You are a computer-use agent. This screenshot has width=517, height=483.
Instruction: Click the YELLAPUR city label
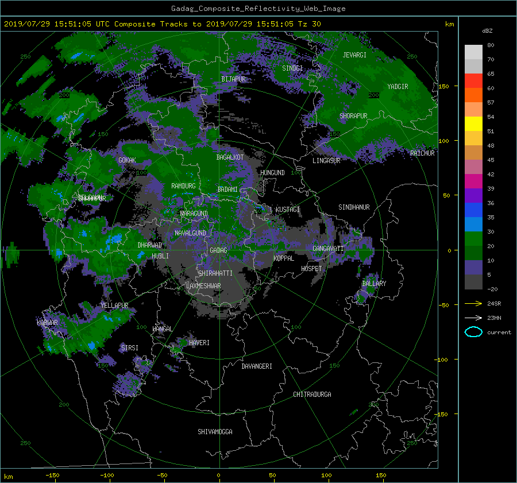(114, 306)
